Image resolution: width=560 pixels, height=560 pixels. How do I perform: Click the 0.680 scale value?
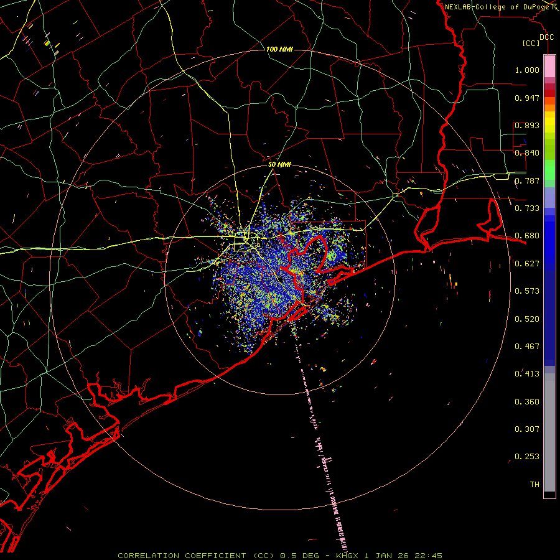coord(527,236)
